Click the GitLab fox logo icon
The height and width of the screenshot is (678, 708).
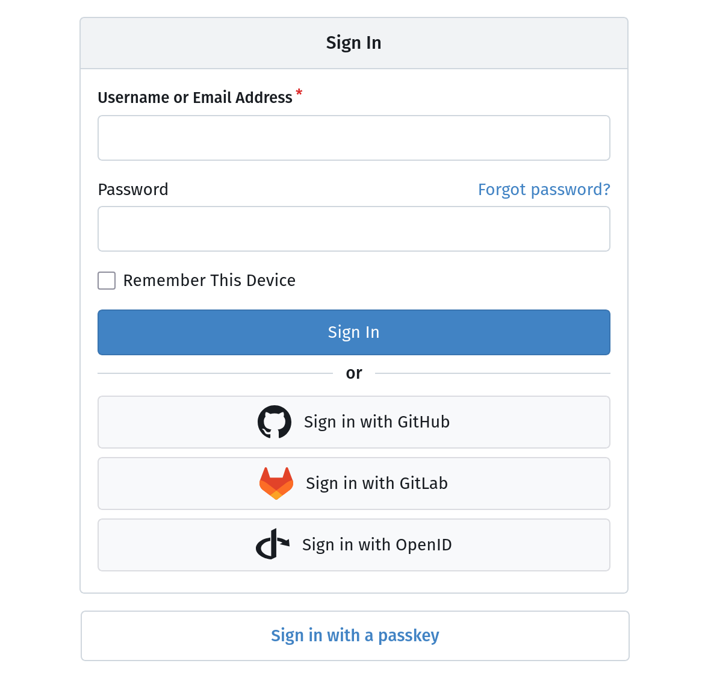click(x=276, y=484)
